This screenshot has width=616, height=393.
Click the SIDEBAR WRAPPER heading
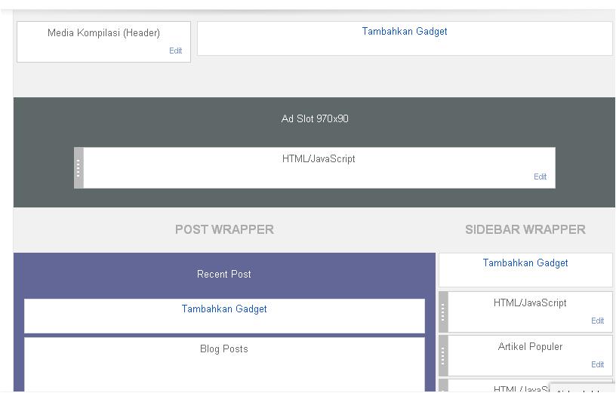(x=525, y=229)
